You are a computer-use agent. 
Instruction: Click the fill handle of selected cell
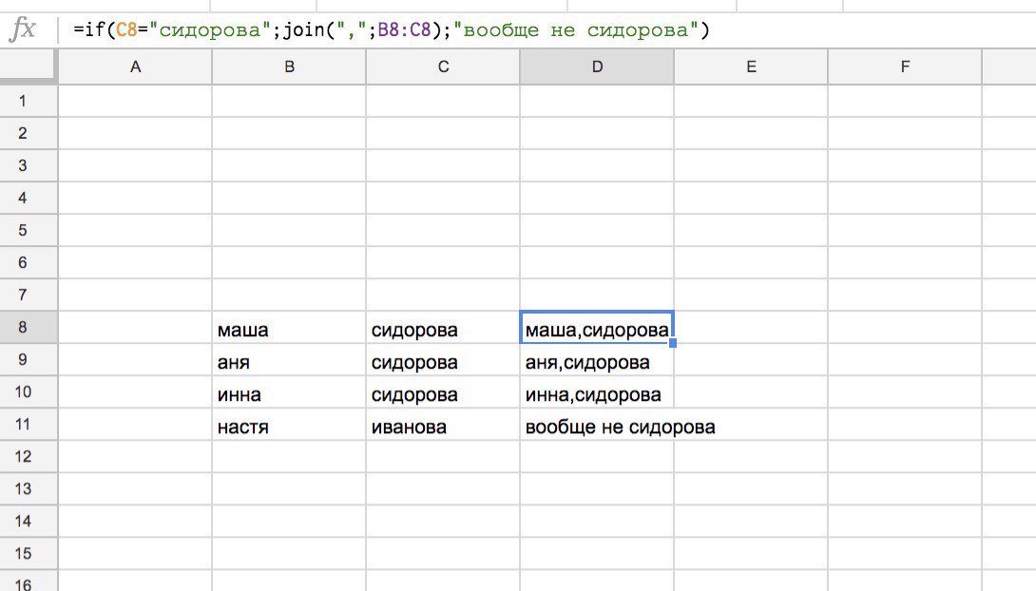(x=673, y=343)
